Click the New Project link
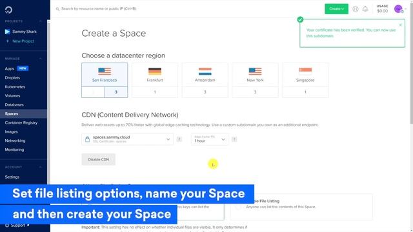This screenshot has width=413, height=232. [x=20, y=41]
